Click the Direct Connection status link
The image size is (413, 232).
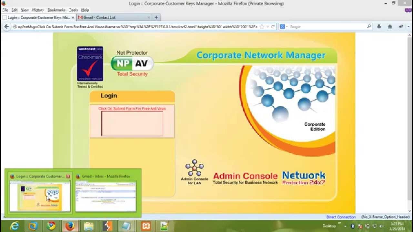click(x=341, y=217)
